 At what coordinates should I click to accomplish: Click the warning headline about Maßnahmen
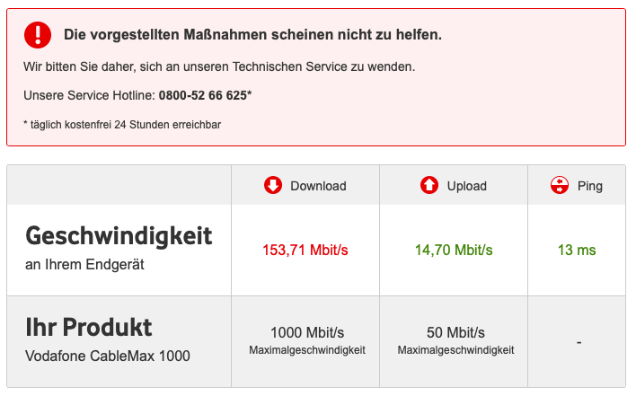(252, 35)
